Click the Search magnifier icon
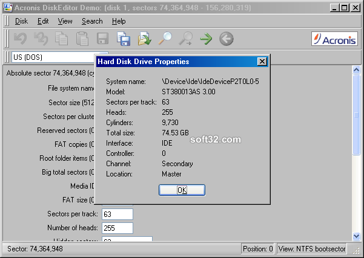This screenshot has height=258, width=364. (x=165, y=39)
